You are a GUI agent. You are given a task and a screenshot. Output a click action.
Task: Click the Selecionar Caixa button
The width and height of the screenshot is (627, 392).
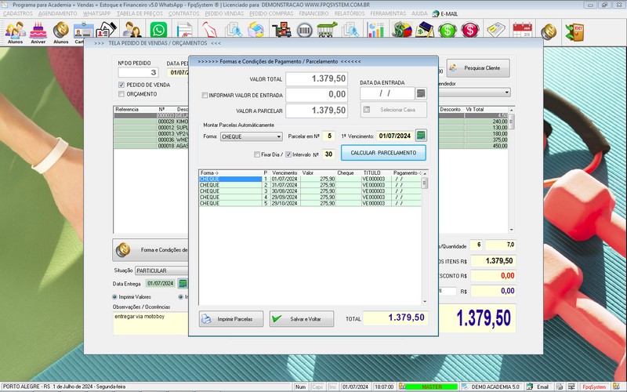(393, 110)
